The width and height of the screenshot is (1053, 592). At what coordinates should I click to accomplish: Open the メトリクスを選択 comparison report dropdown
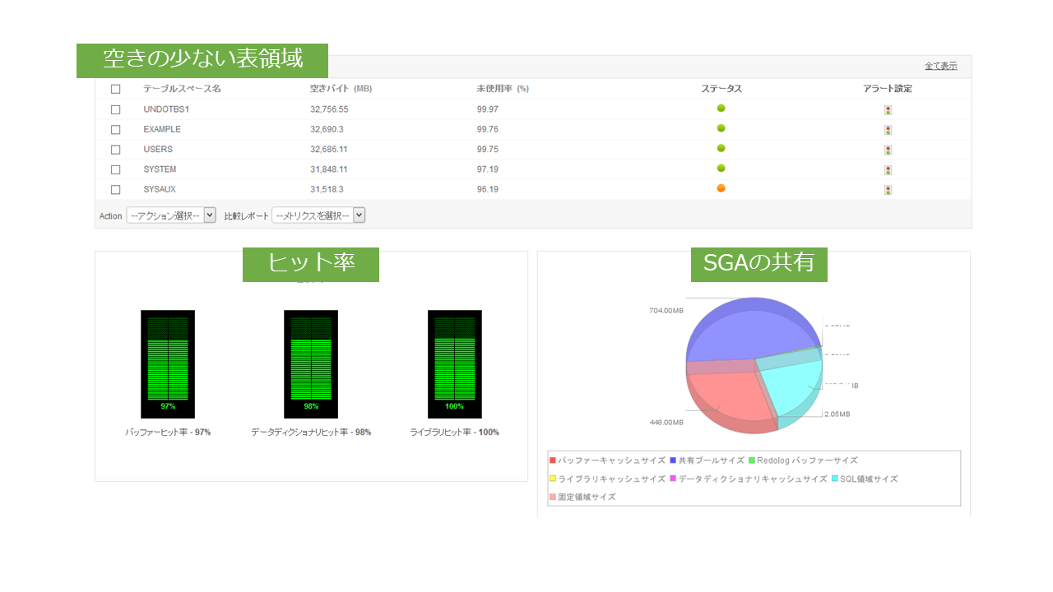pos(318,215)
